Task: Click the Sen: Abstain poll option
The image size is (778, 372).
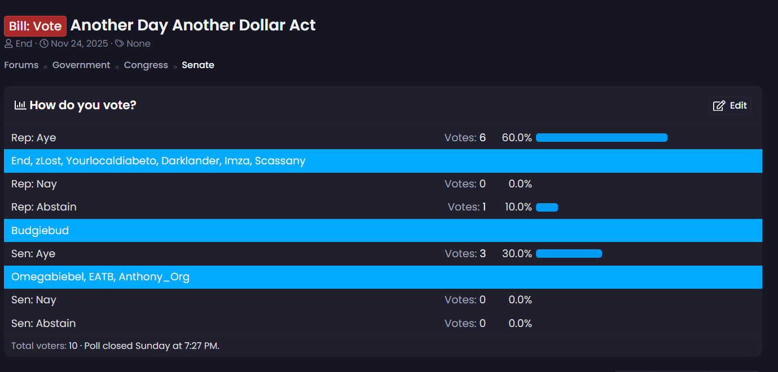Action: coord(43,324)
